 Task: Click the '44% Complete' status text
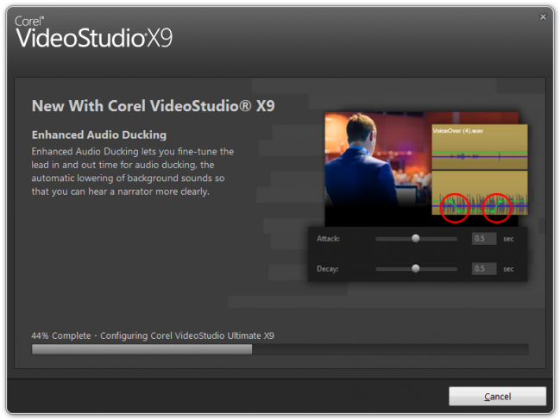(x=153, y=335)
